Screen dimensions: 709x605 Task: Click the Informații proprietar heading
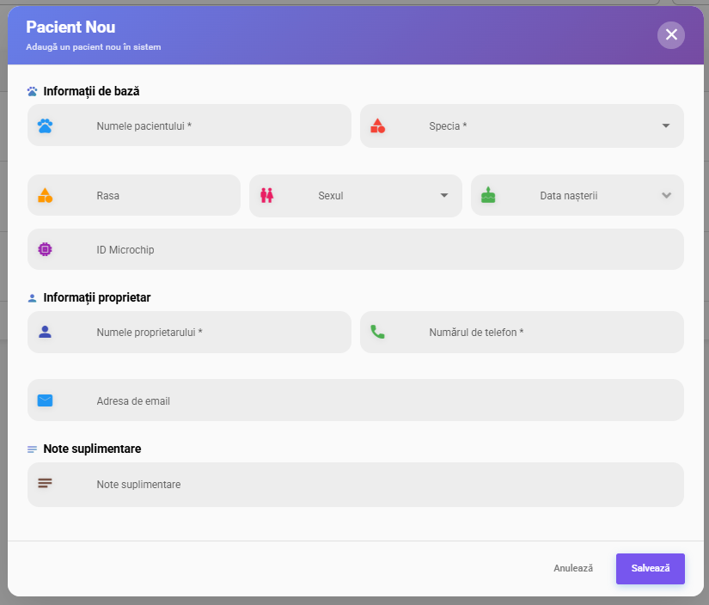tap(97, 297)
